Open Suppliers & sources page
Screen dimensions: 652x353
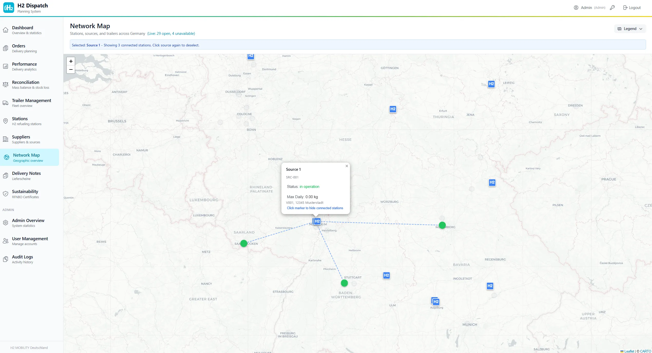(30, 139)
